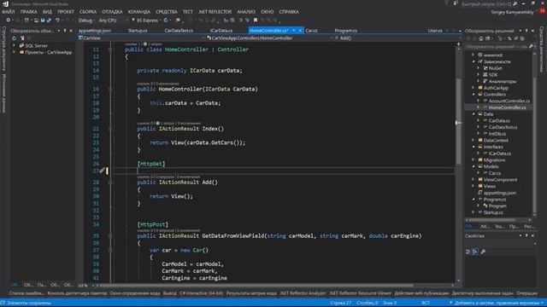The width and height of the screenshot is (547, 307).
Task: Open the C# Interactive (64-bit) bottom tab
Action: (x=202, y=293)
